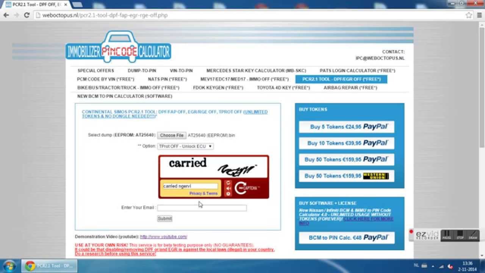Buy 10 Tokens via PayPal
Viewport: 485px width, 273px height.
[347, 143]
